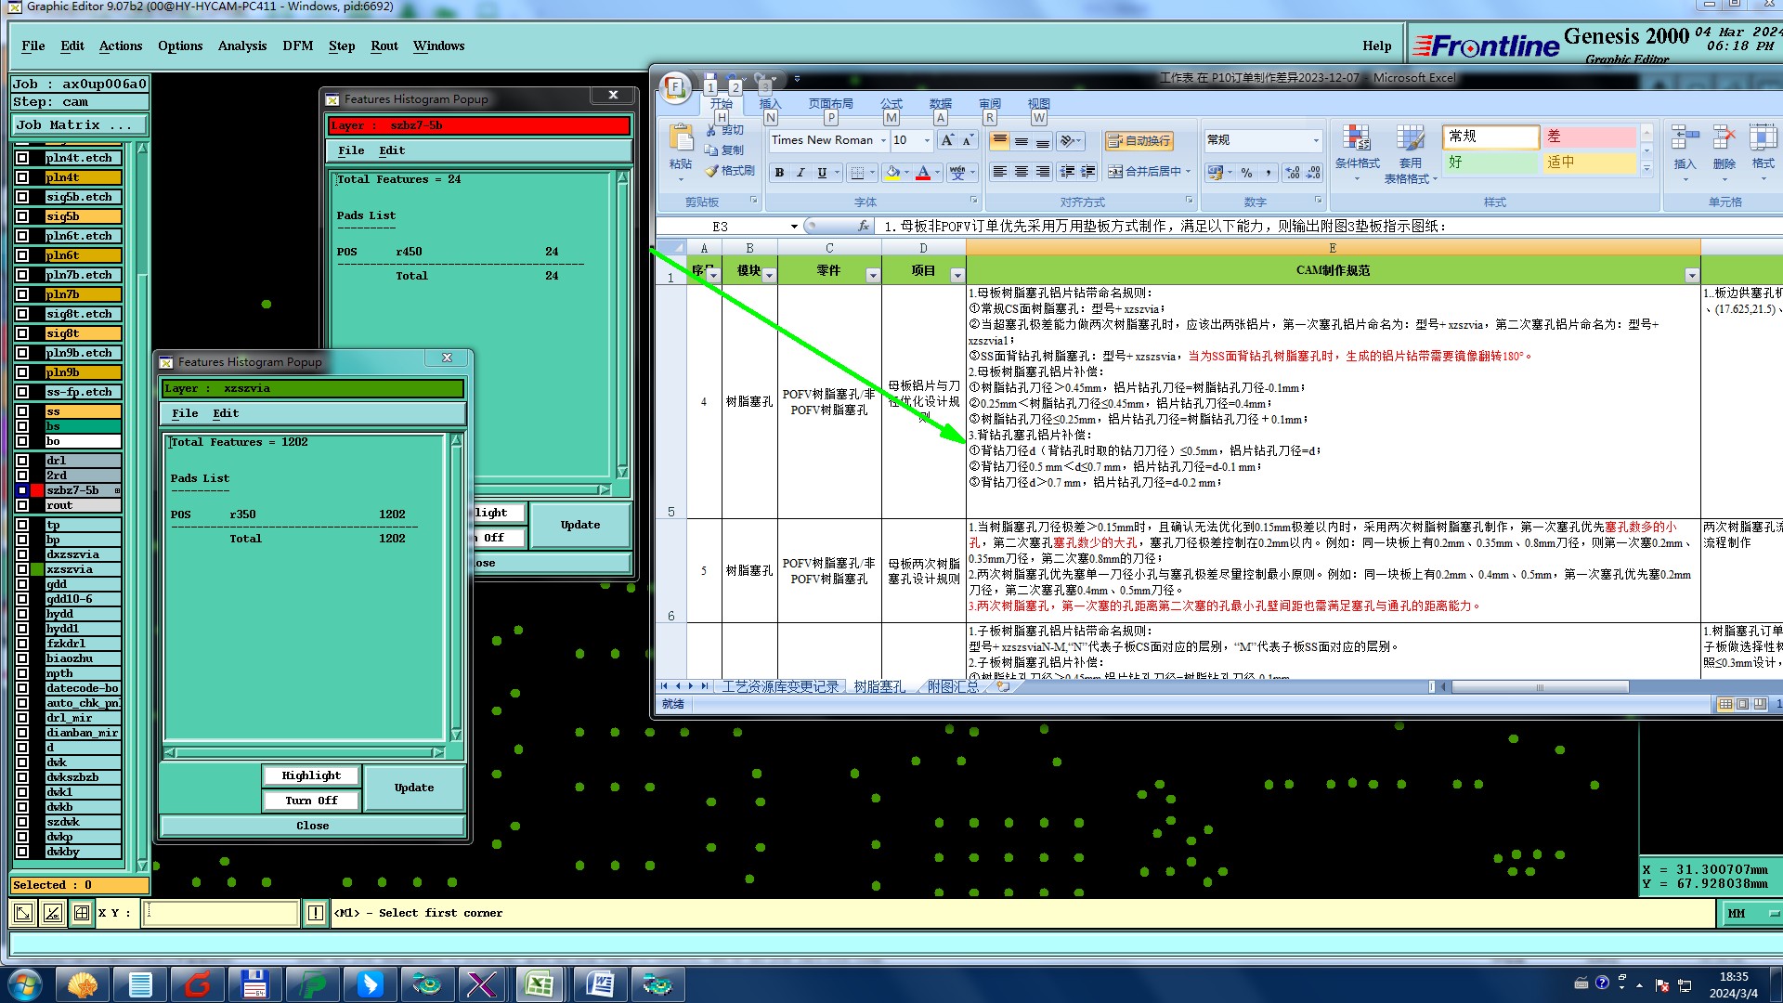
Task: Toggle visibility checkbox for layer xzszvia
Action: tap(22, 569)
